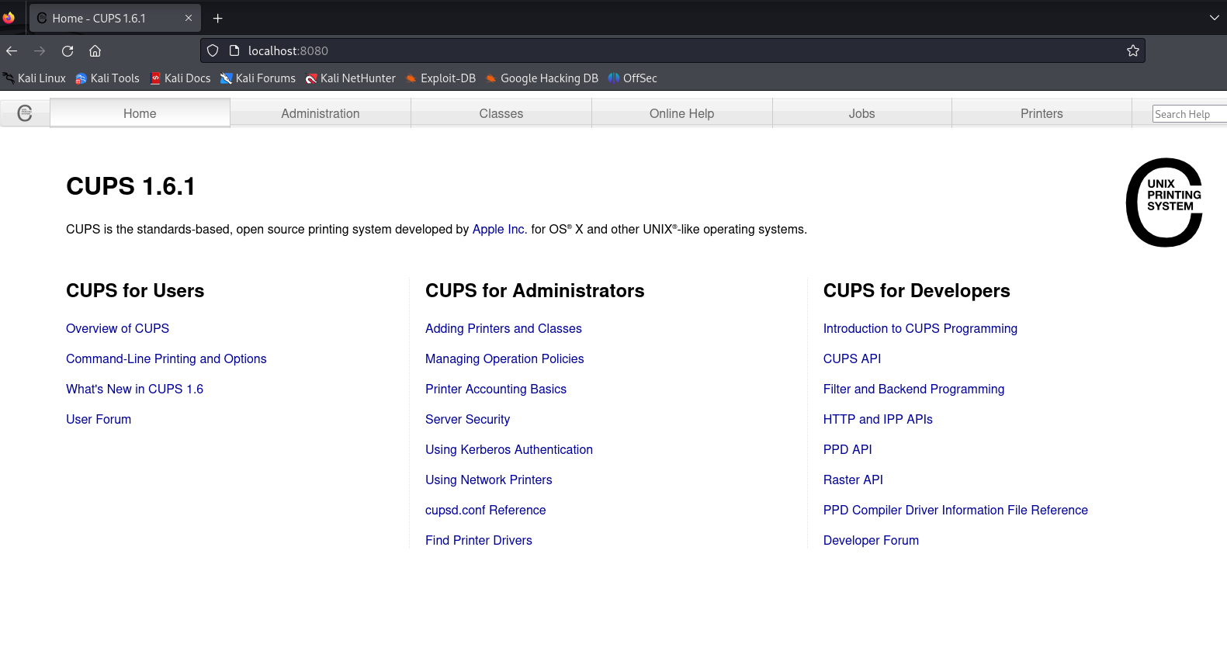Open Adding Printers and Classes link
The image size is (1227, 651).
(x=503, y=329)
